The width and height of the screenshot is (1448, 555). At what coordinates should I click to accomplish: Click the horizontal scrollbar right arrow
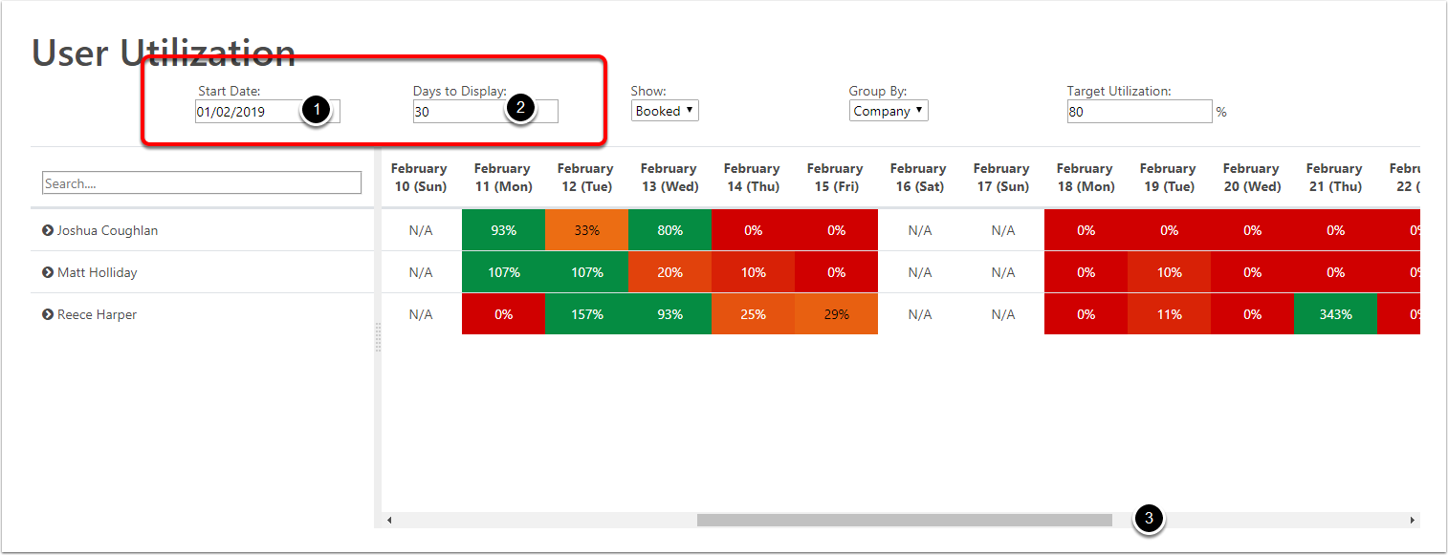[1412, 521]
